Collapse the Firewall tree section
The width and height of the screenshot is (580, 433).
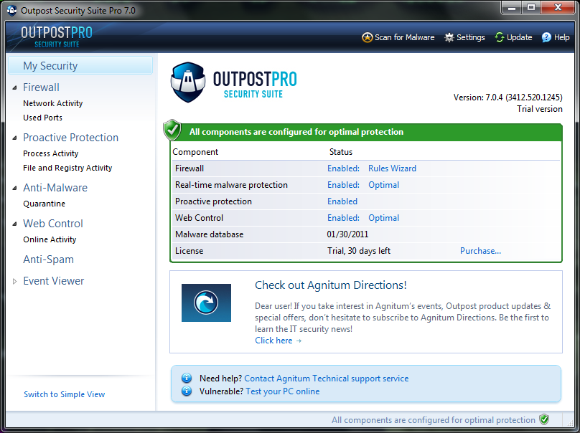tap(15, 88)
